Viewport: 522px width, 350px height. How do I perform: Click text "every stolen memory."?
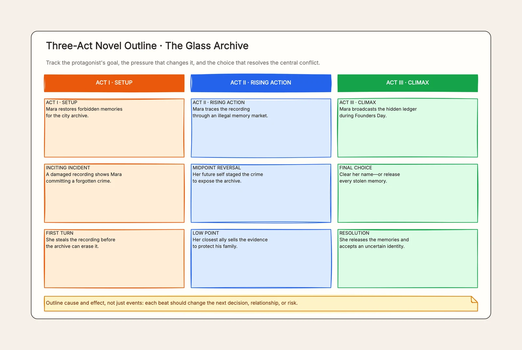pos(363,181)
